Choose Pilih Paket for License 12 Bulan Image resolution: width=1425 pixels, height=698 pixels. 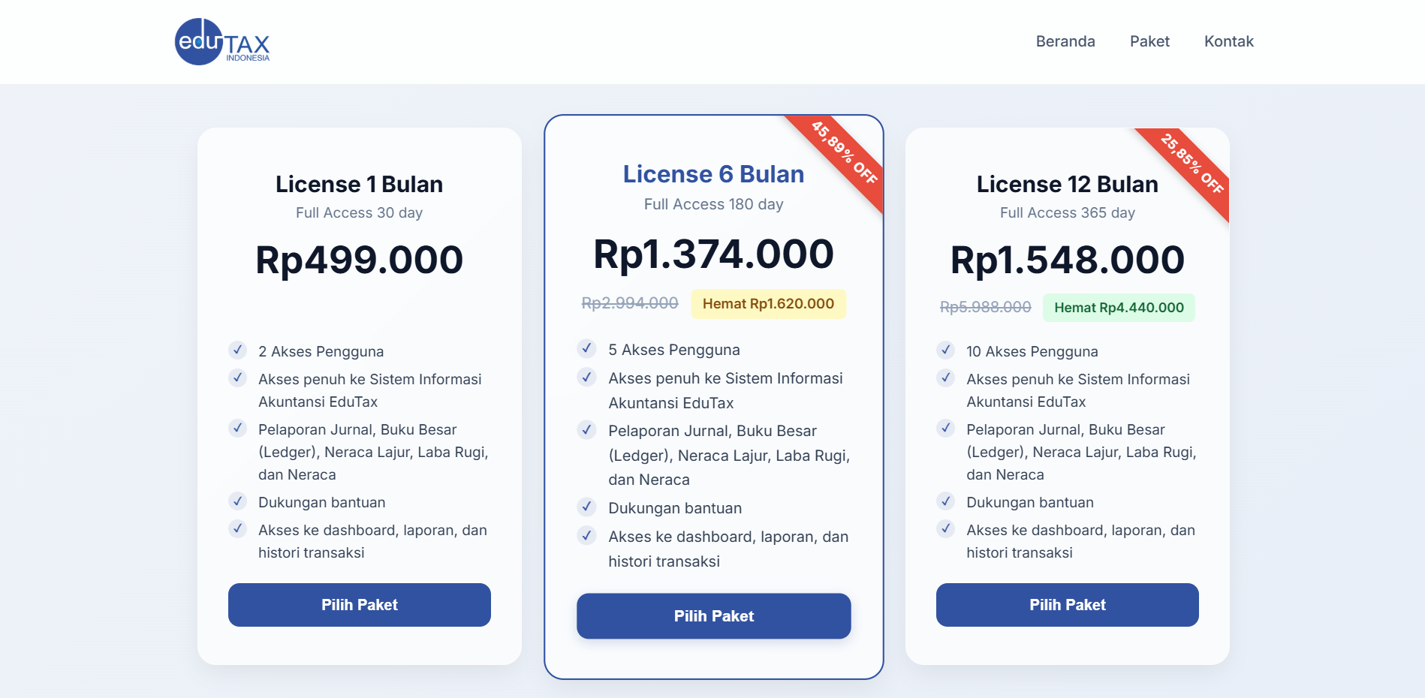pyautogui.click(x=1067, y=605)
